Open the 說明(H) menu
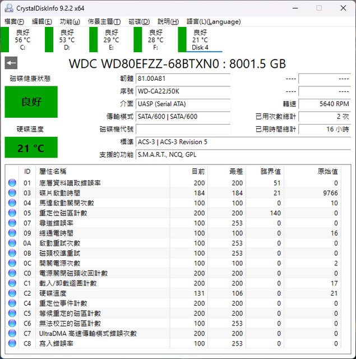The width and height of the screenshot is (356, 359). coord(168,21)
